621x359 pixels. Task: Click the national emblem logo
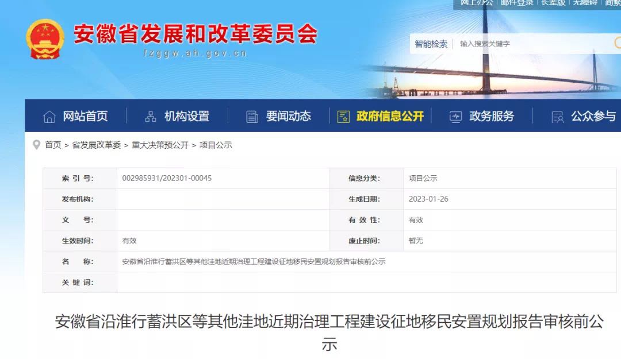tap(45, 39)
